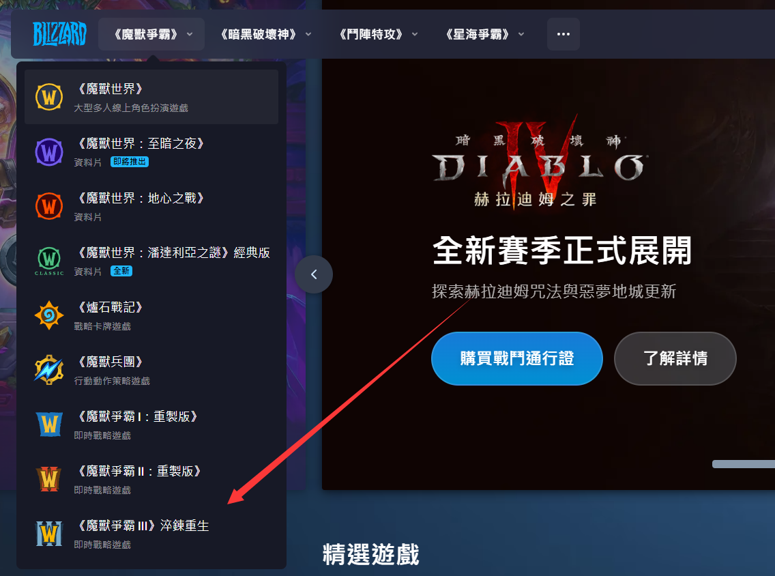Expand the《魔獸爭霸》dropdown chevron
Image resolution: width=775 pixels, height=576 pixels.
click(x=190, y=35)
